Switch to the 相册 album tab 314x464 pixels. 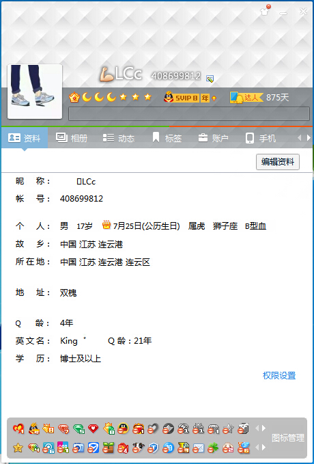point(71,138)
